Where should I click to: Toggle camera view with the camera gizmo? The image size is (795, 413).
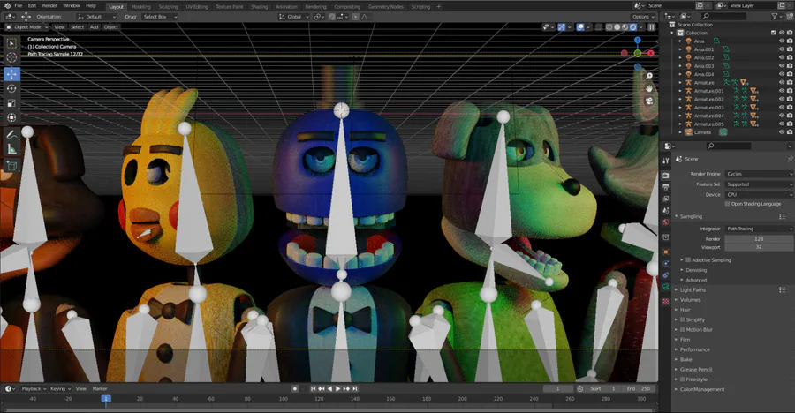click(x=649, y=101)
